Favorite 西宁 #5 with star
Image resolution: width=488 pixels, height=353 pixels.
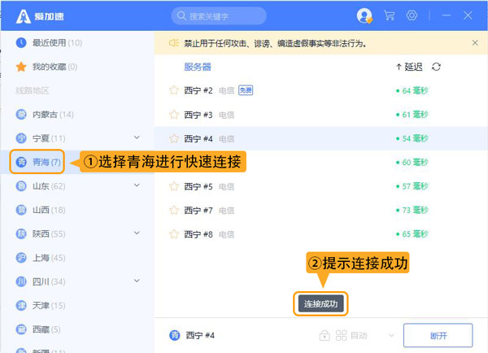[x=174, y=186]
